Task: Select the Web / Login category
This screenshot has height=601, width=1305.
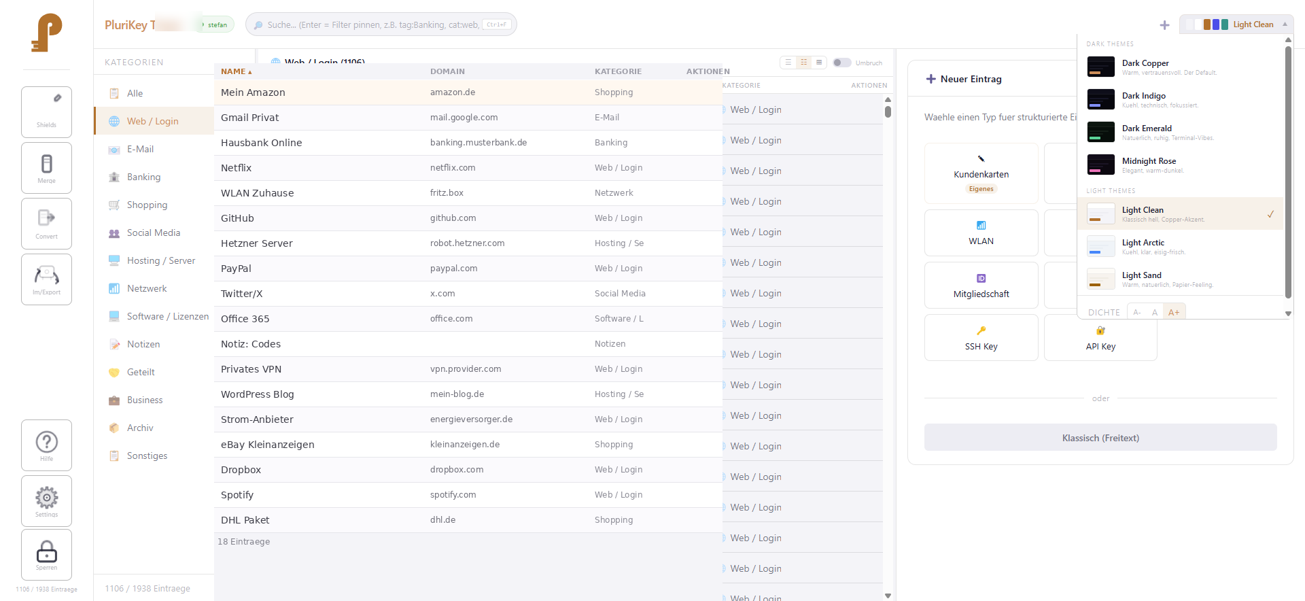Action: tap(154, 121)
